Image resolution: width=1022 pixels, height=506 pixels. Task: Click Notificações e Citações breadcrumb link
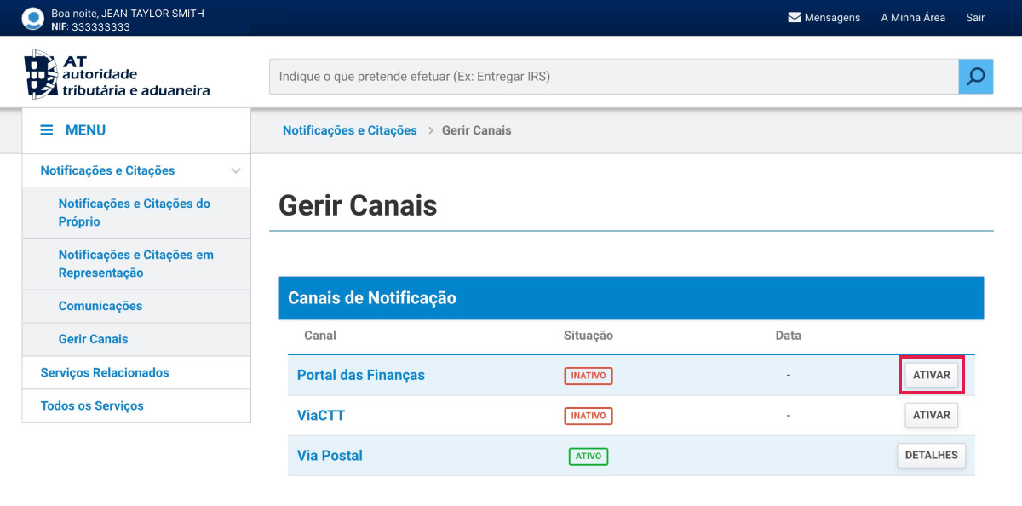[350, 130]
